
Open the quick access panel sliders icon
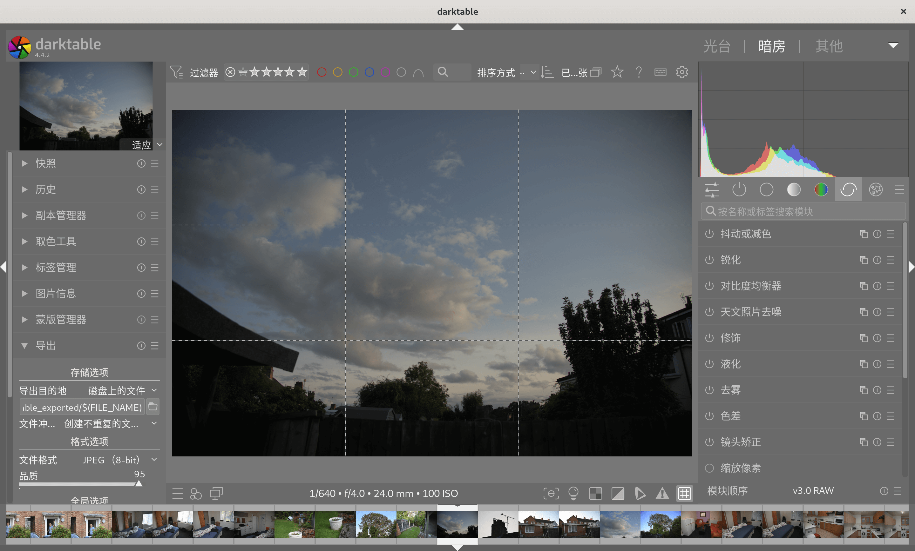pos(711,189)
